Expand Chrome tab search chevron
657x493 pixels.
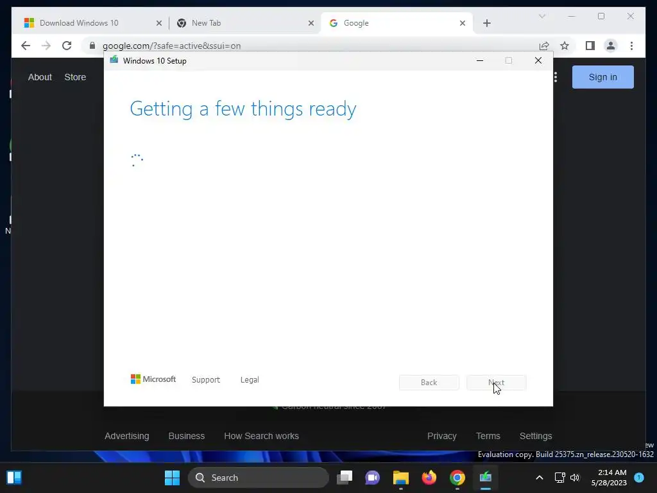[542, 16]
